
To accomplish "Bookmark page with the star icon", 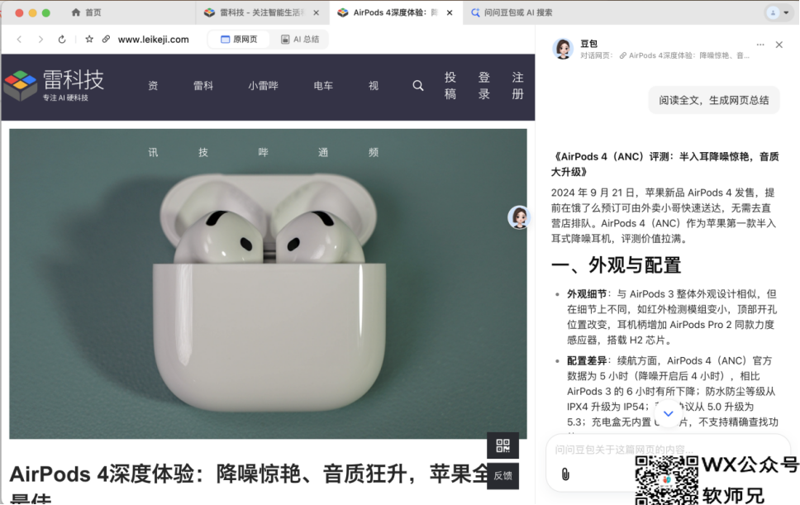I will coord(89,40).
